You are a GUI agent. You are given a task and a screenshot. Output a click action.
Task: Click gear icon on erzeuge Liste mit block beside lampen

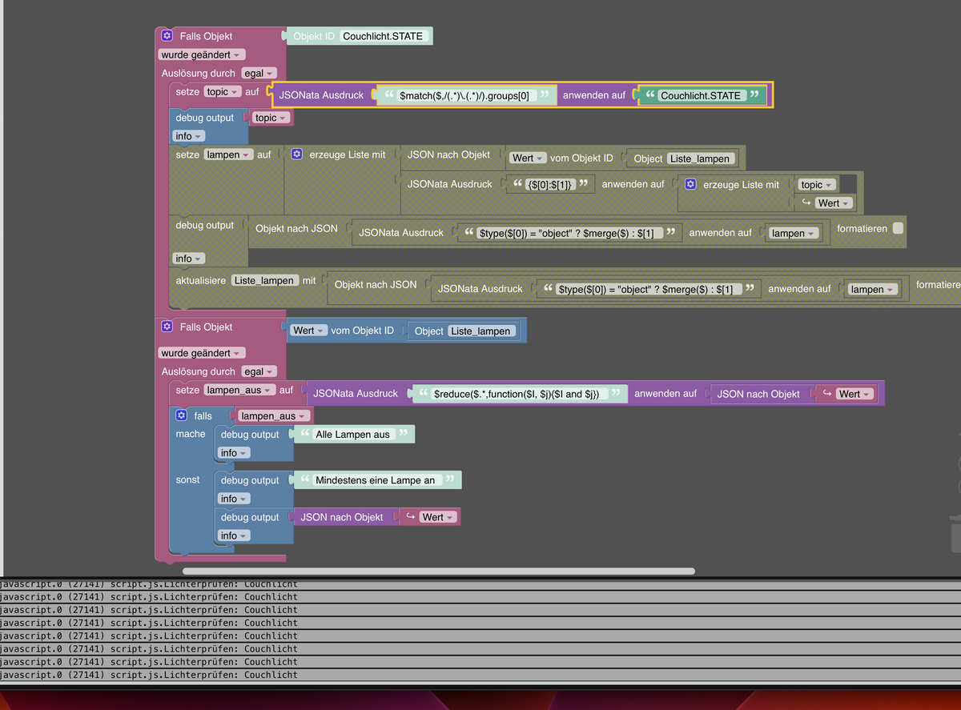pos(296,154)
